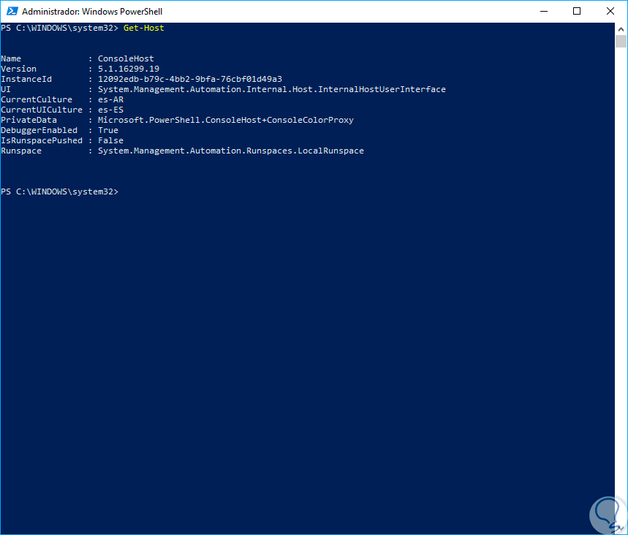The image size is (628, 535).
Task: Click the ConsoleColorProxy PrivateData value
Action: pyautogui.click(x=225, y=120)
